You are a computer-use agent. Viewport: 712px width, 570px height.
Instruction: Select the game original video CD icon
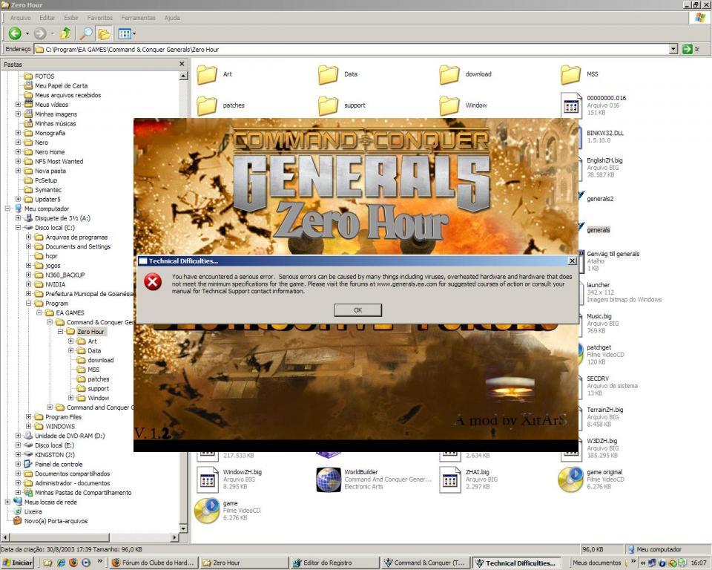click(570, 479)
